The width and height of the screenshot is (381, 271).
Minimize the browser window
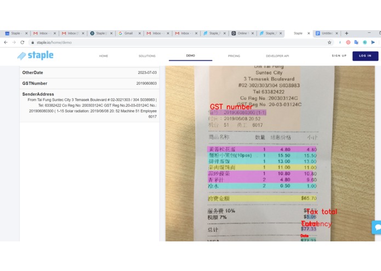pyautogui.click(x=369, y=32)
